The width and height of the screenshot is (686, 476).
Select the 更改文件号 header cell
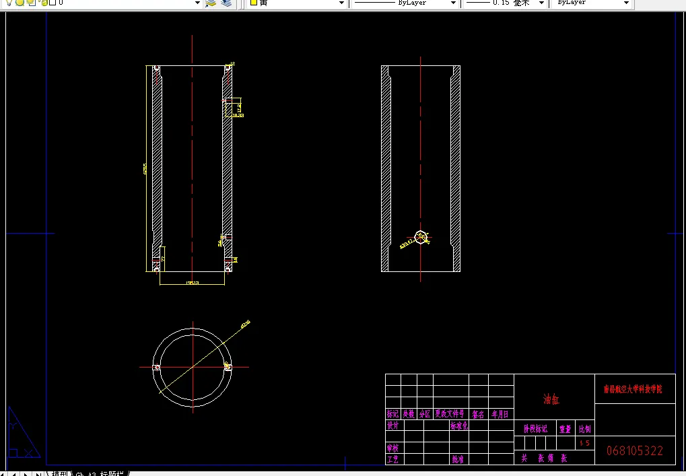(x=449, y=413)
